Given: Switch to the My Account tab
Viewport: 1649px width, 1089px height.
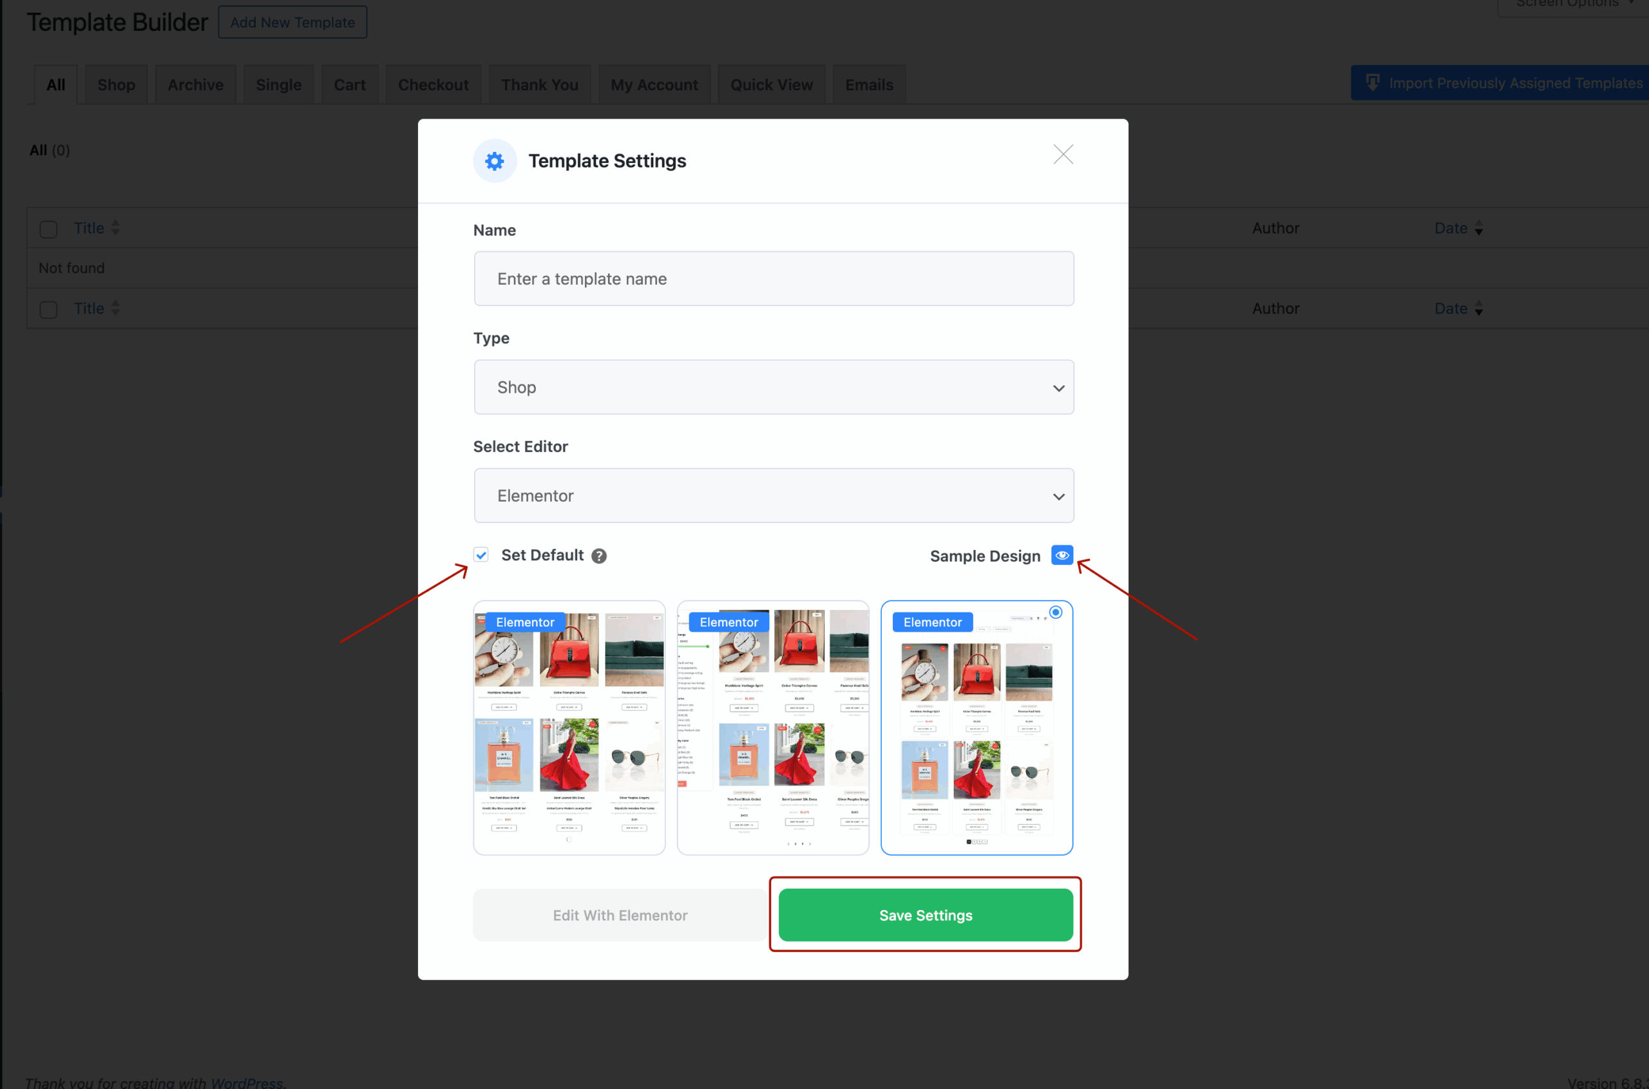Looking at the screenshot, I should click(x=654, y=84).
